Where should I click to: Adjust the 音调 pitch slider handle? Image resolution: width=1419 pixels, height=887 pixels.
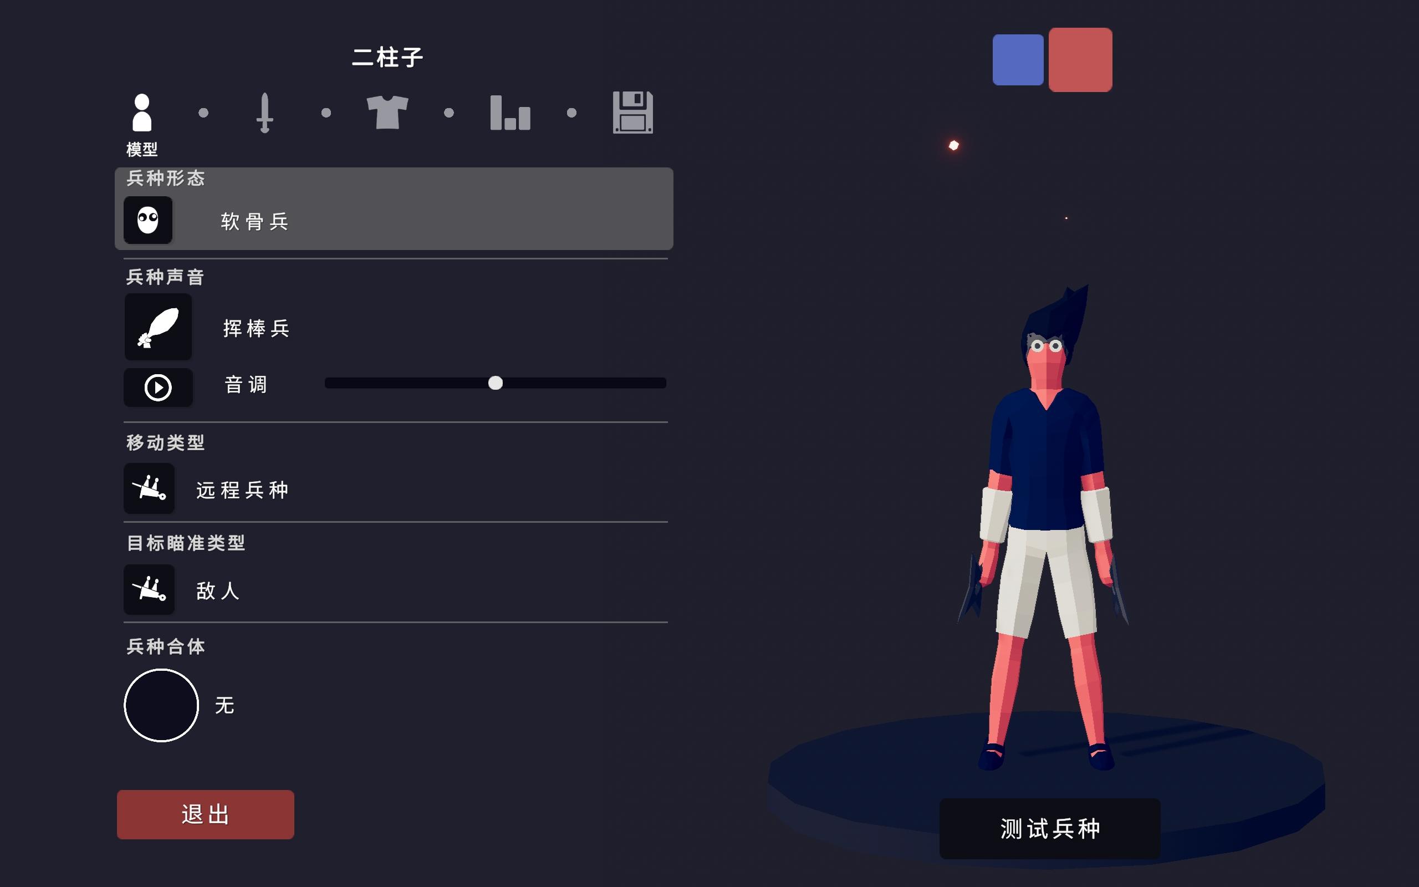496,383
